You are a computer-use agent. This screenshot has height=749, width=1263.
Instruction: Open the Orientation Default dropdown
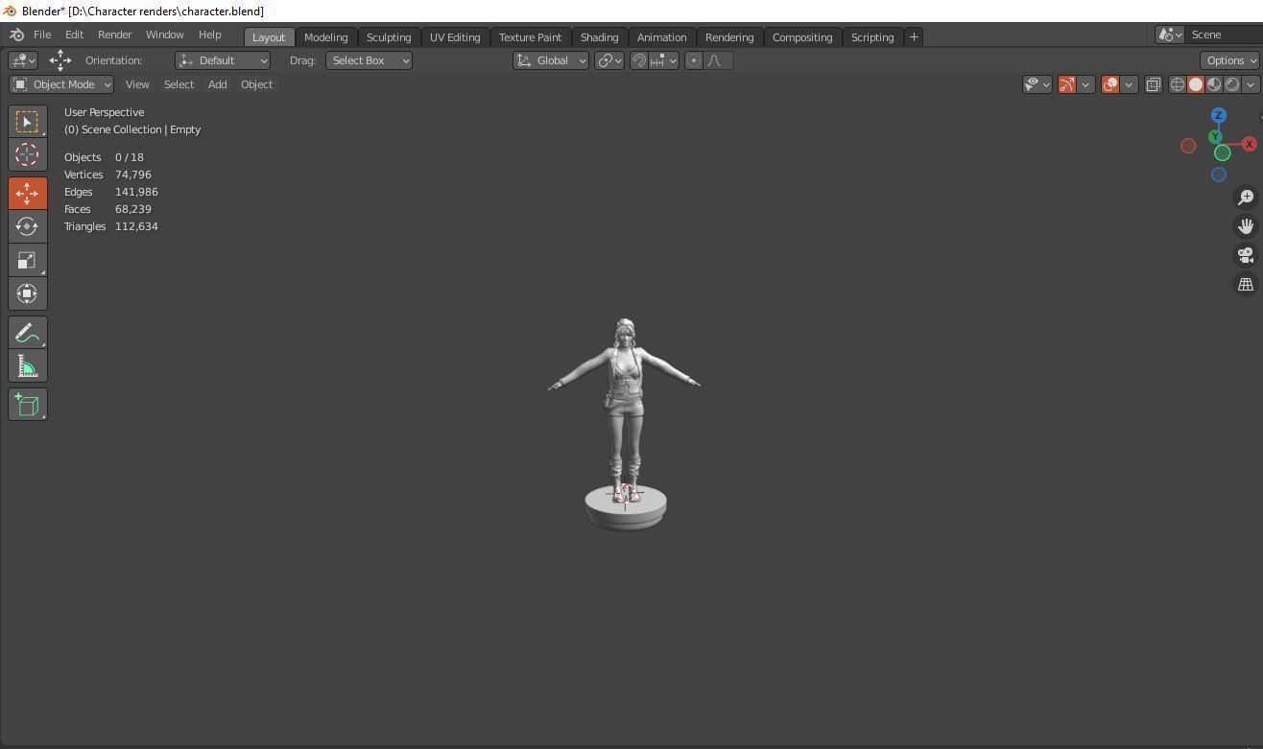pos(223,60)
